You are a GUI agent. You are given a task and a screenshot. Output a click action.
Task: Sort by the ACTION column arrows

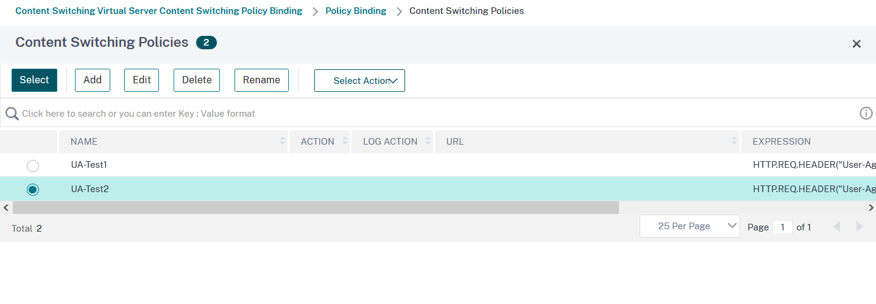(345, 142)
